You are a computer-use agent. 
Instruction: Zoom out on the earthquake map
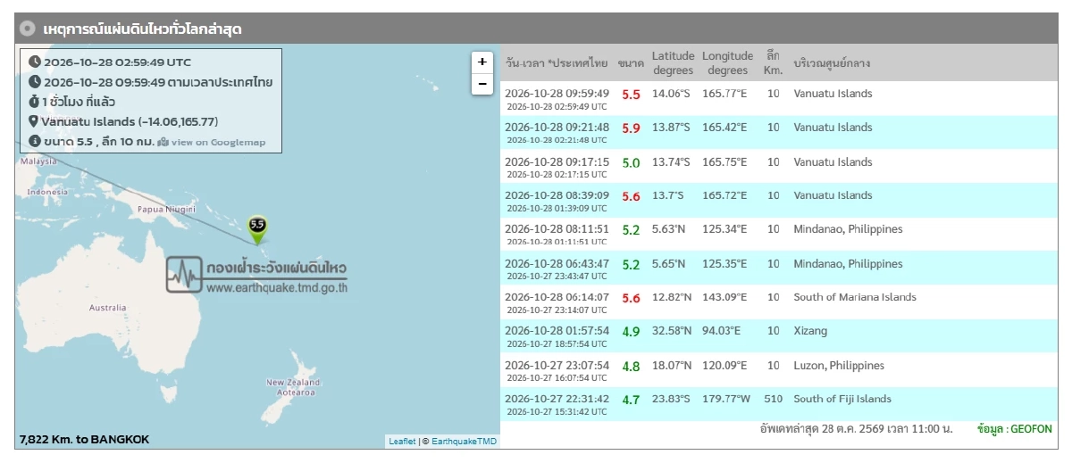[x=482, y=84]
